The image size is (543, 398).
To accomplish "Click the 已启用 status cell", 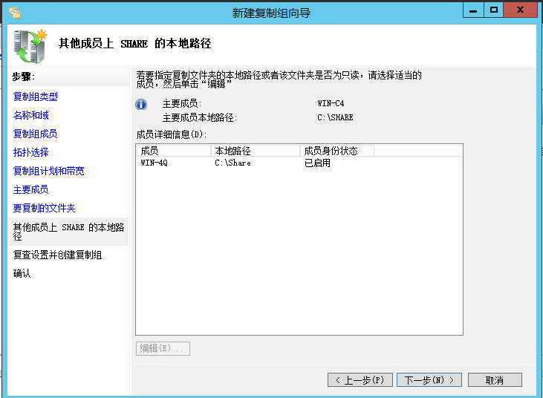I will 317,163.
